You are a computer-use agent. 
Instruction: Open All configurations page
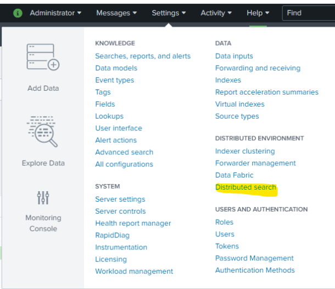point(124,164)
